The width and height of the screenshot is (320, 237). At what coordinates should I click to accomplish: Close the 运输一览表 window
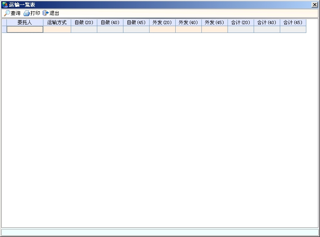pos(315,5)
